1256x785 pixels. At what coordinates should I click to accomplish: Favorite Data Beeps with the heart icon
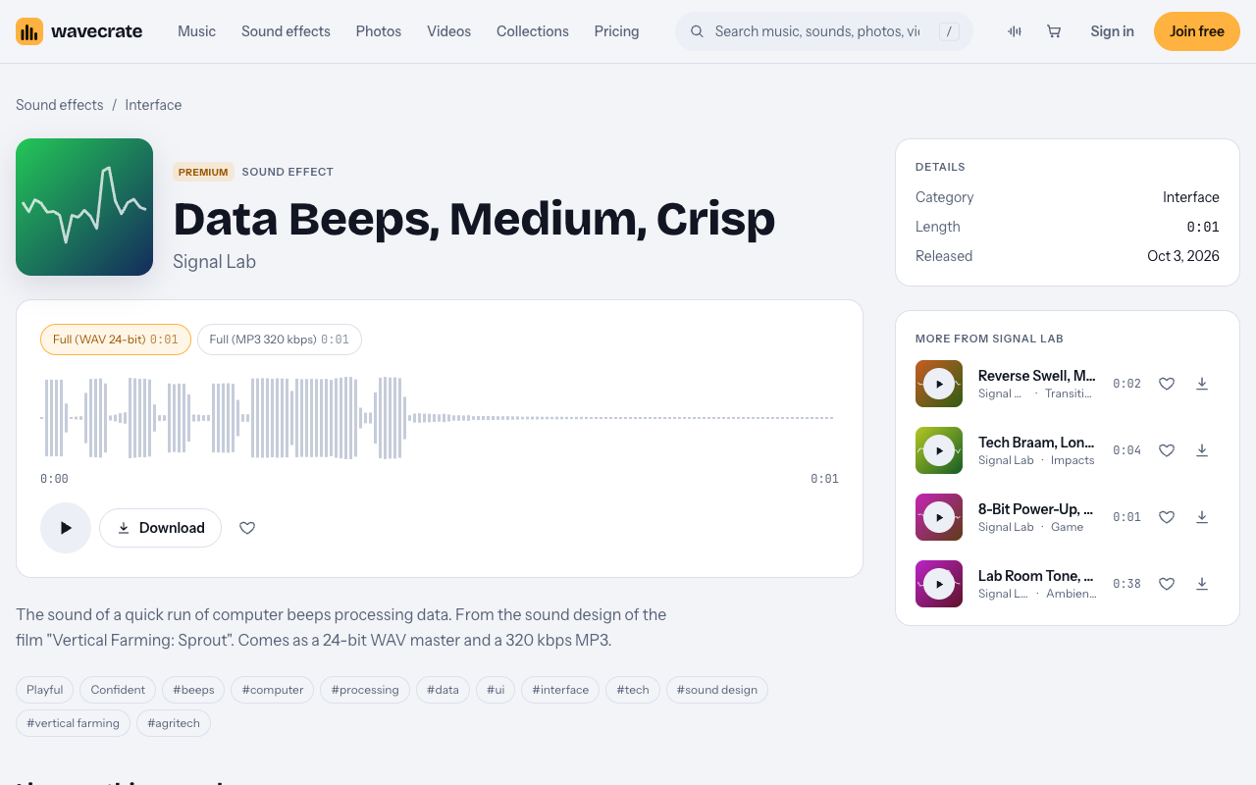coord(247,528)
